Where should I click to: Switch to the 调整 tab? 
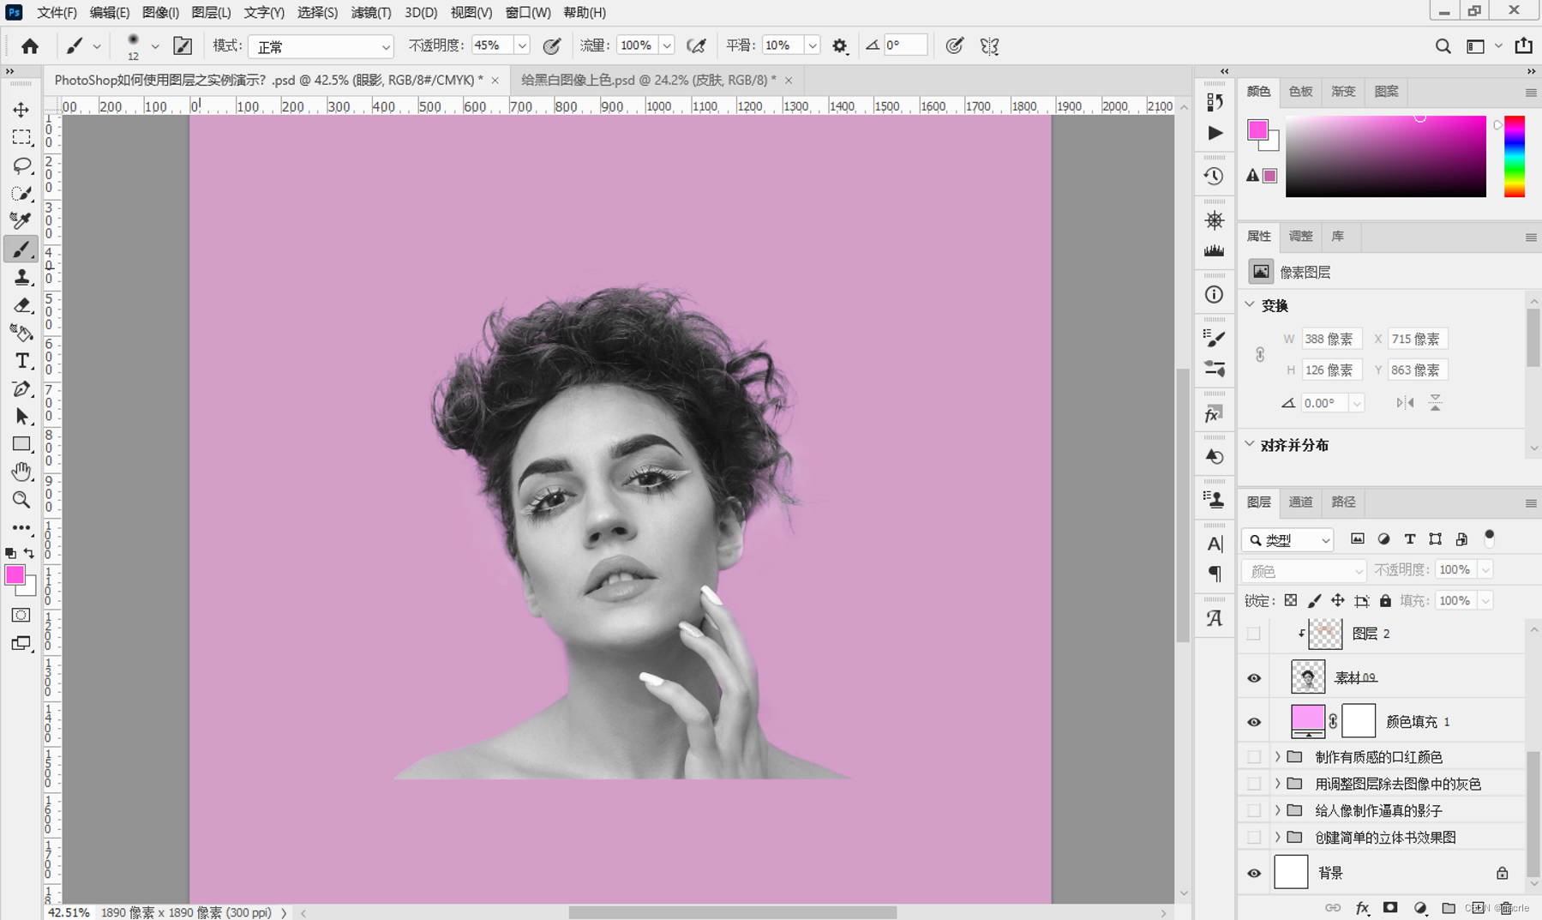1300,236
